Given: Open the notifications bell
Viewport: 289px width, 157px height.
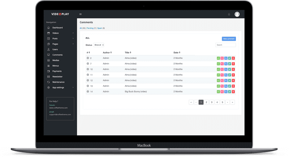Looking at the screenshot, I should [x=229, y=14].
